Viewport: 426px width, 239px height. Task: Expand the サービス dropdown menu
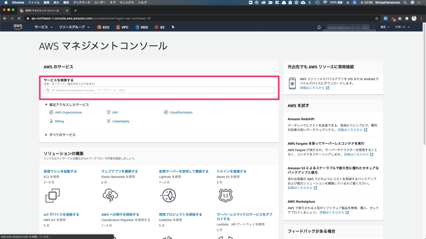tap(43, 27)
